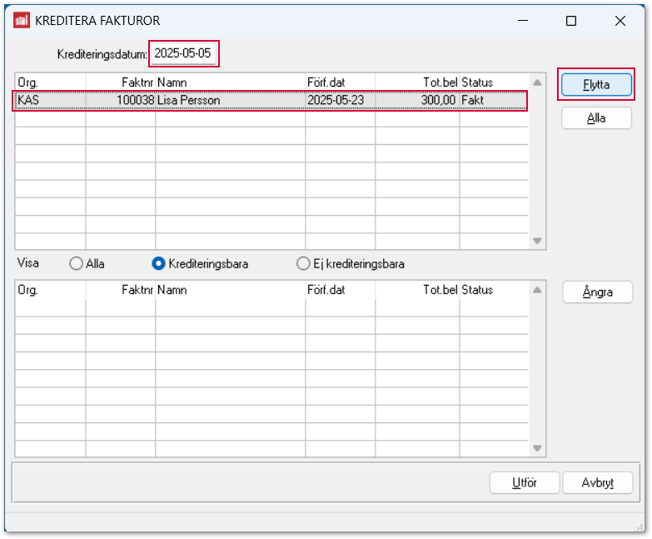Click the upper list's scroll down arrow
Image resolution: width=652 pixels, height=539 pixels.
click(x=537, y=241)
